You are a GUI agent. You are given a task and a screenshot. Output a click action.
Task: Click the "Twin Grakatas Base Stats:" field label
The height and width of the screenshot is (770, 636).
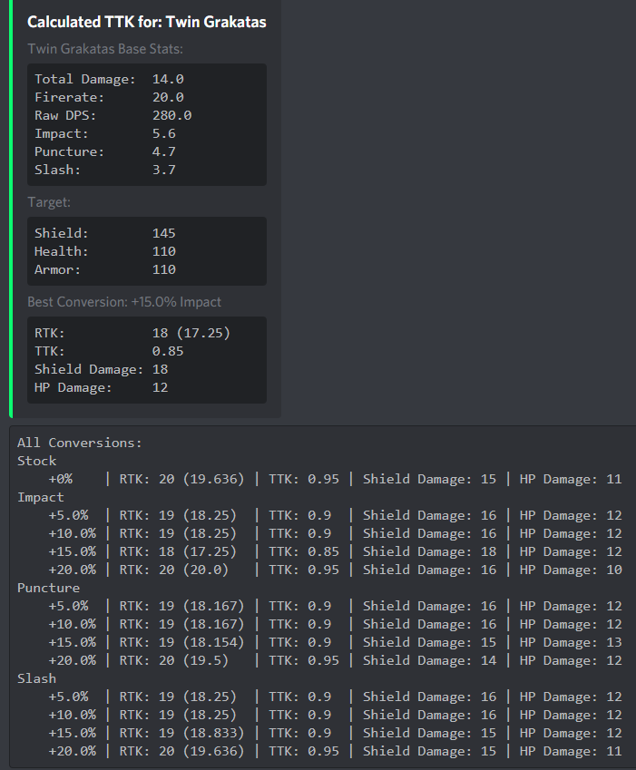pos(105,49)
